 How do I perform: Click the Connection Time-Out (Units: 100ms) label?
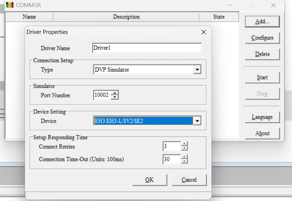point(81,159)
